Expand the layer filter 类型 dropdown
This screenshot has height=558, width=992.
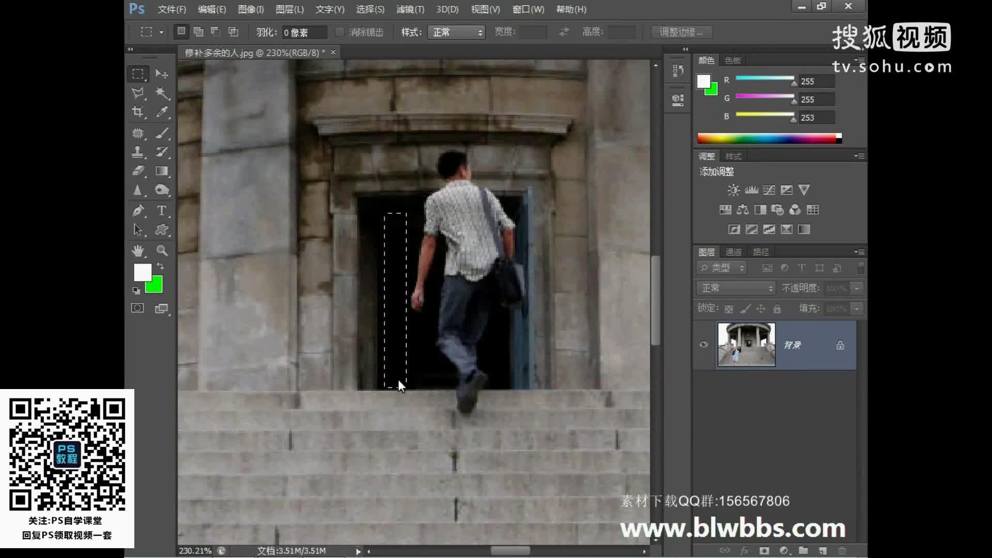[722, 268]
